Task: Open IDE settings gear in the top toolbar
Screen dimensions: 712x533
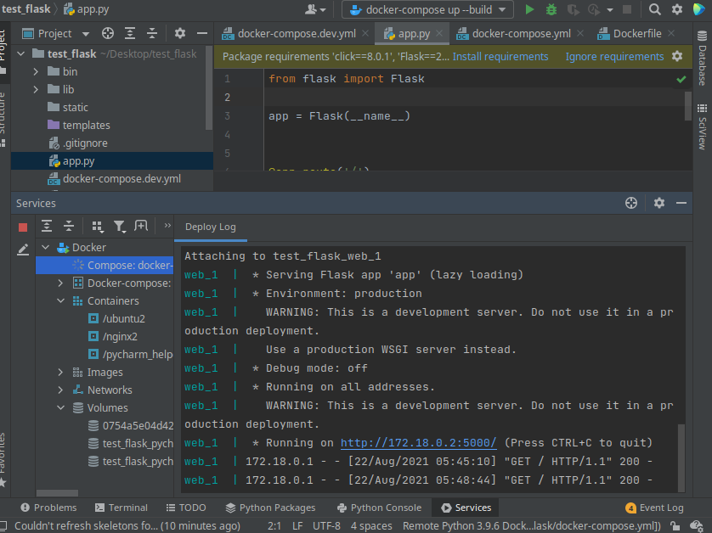Action: click(x=676, y=9)
